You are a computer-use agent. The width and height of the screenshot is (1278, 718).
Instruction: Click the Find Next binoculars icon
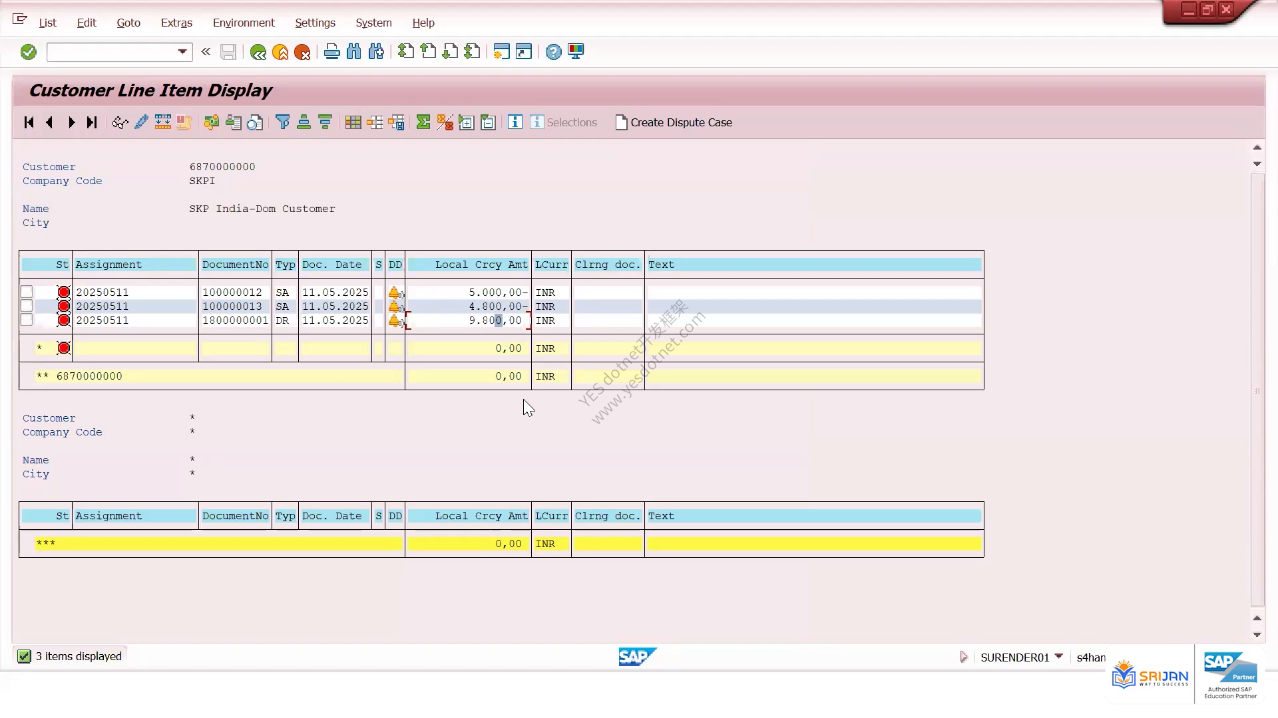(376, 52)
